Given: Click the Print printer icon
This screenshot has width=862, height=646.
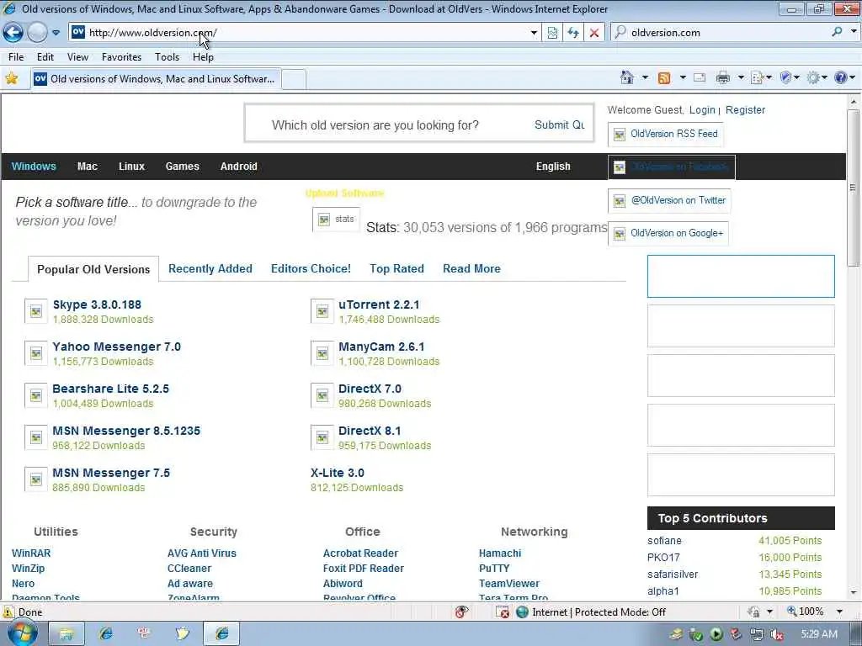Looking at the screenshot, I should pyautogui.click(x=723, y=78).
